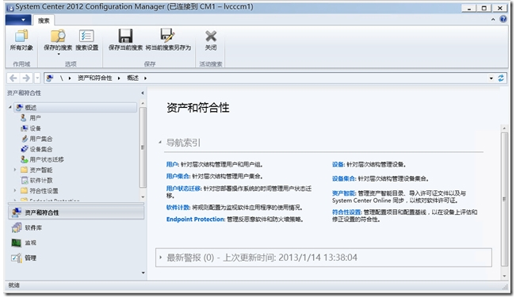Open the 软件计数 link

coord(178,207)
